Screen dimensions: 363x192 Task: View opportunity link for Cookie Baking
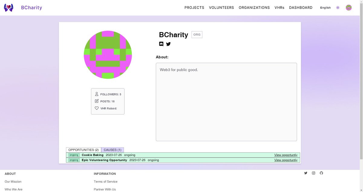pos(286,155)
